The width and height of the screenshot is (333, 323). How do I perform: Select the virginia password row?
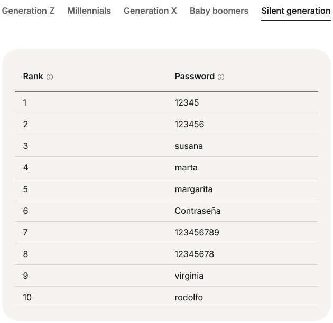pos(189,275)
